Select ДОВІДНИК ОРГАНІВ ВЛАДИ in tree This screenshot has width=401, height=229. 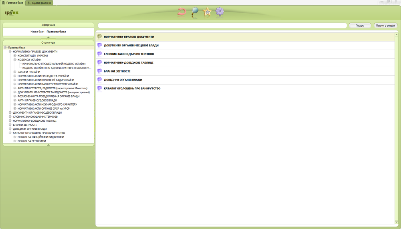tap(30, 129)
